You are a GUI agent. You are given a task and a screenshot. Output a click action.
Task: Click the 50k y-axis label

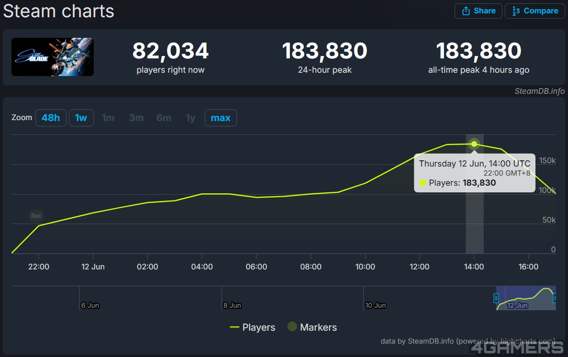(549, 220)
